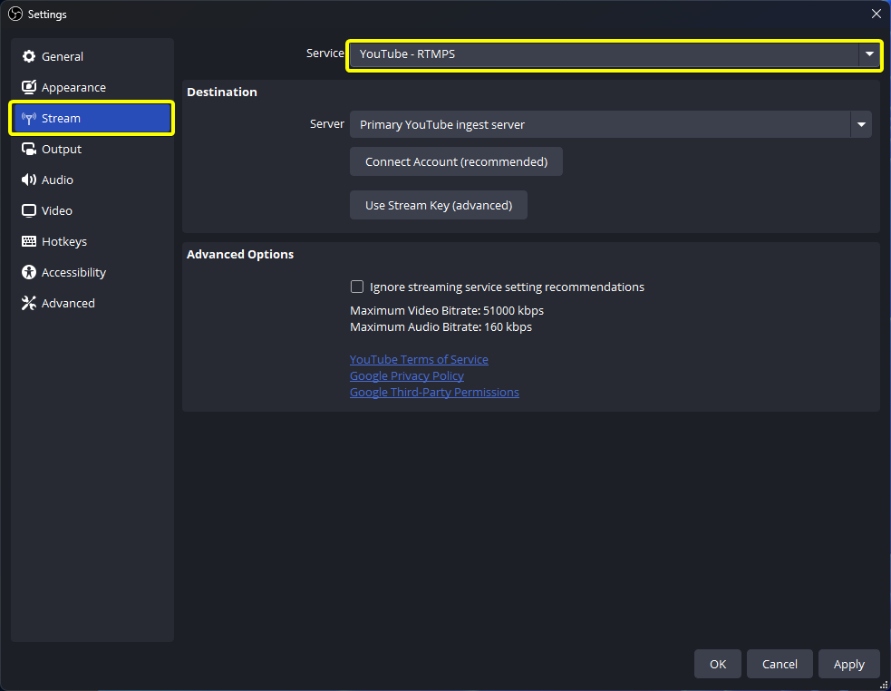Click the Server dropdown arrow

coord(861,124)
